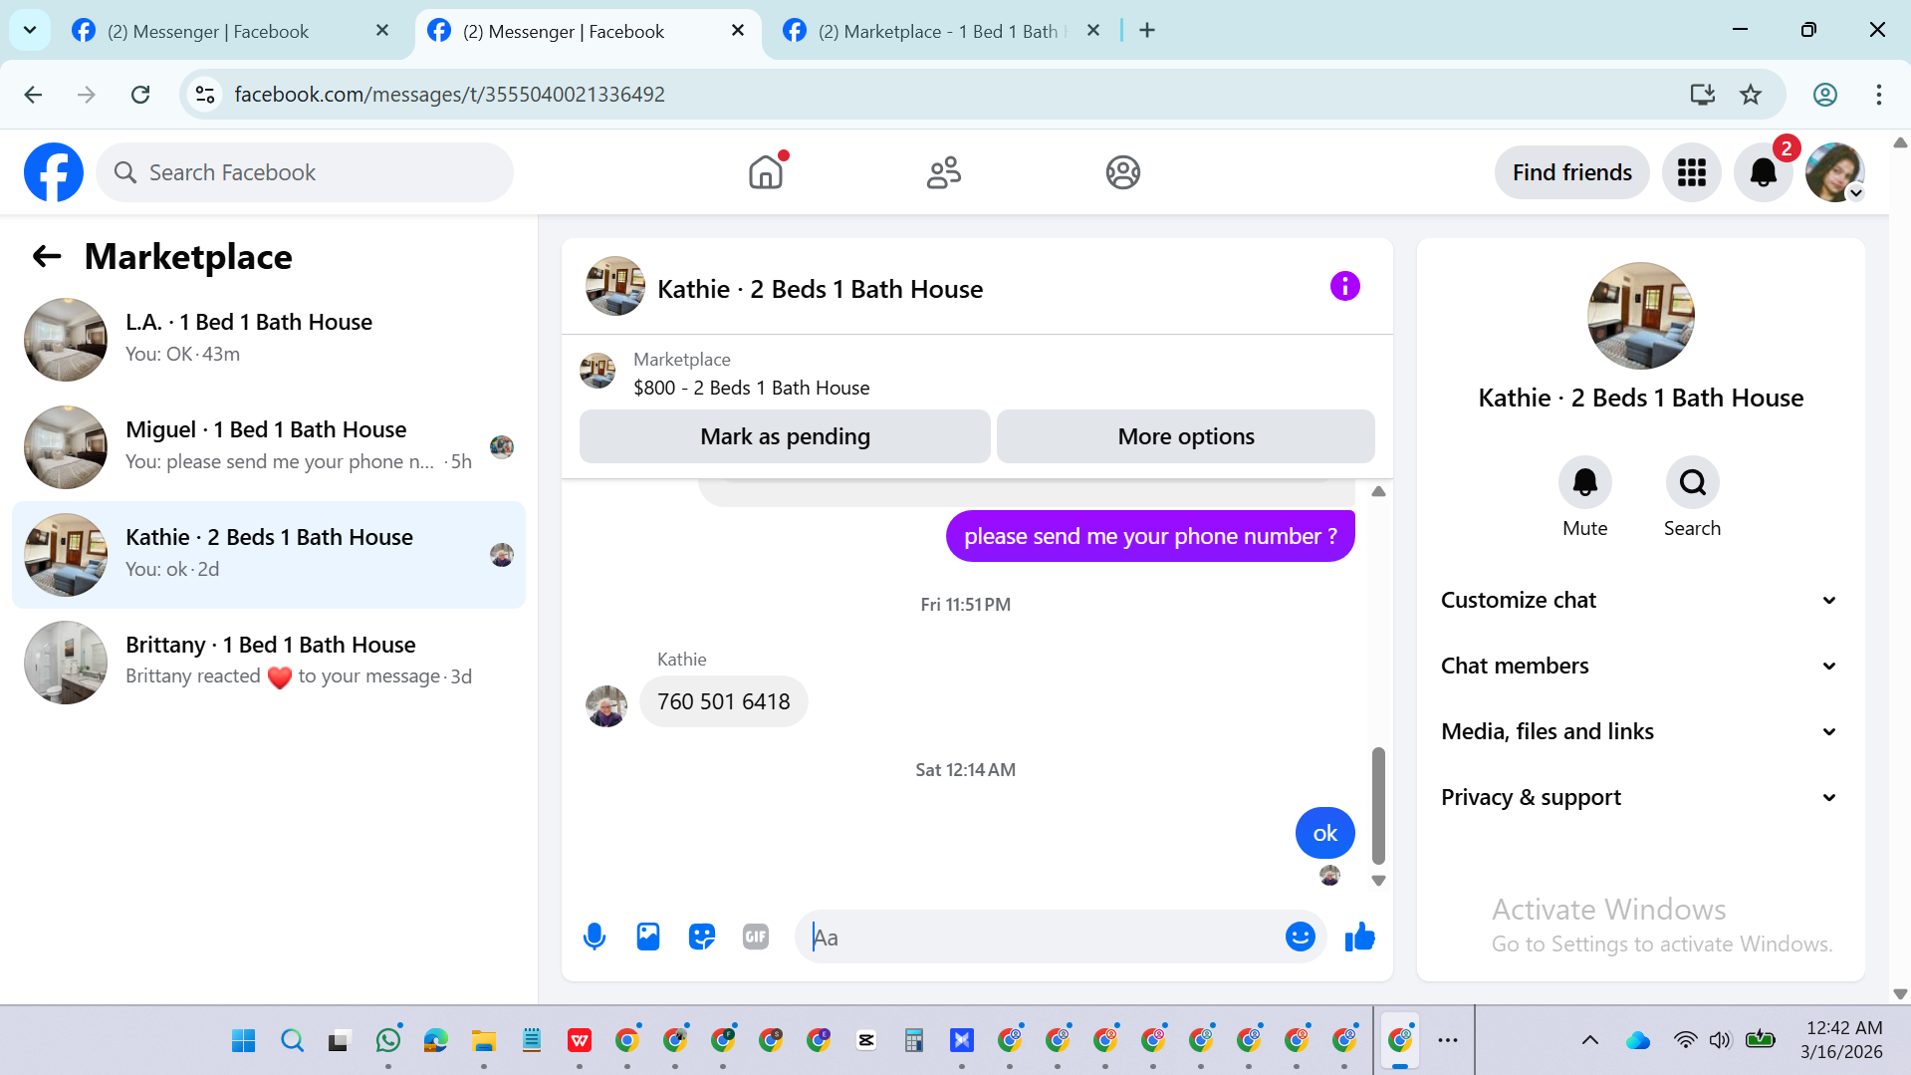
Task: Click Kathie's large profile thumbnail
Action: 1640,316
